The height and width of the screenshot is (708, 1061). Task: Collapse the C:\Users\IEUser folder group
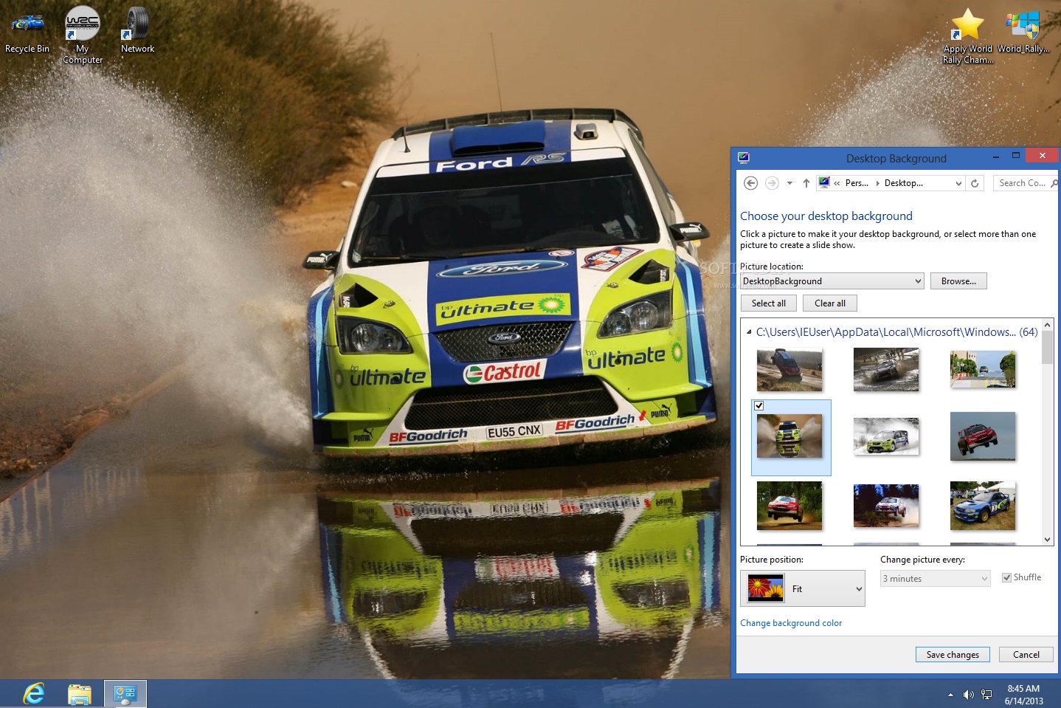pyautogui.click(x=749, y=332)
